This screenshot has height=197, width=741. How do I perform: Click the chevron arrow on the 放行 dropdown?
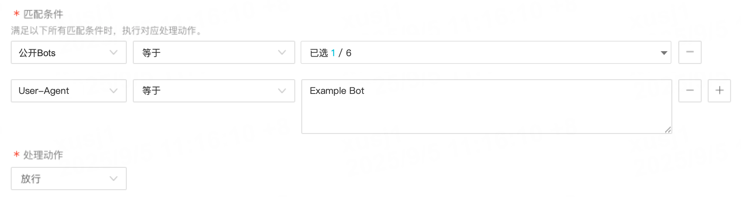click(114, 179)
